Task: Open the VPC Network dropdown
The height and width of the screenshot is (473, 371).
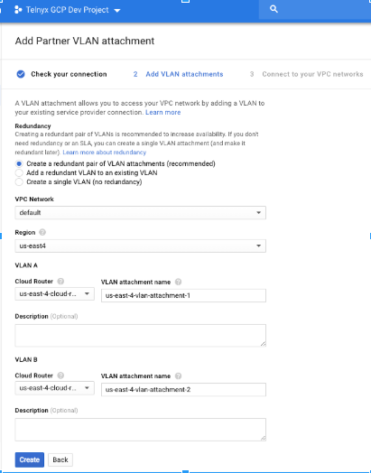Action: click(140, 213)
